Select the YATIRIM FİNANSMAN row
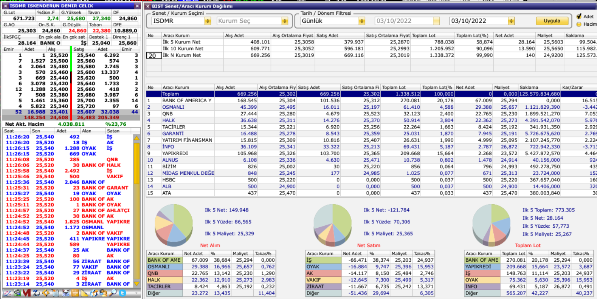 pyautogui.click(x=371, y=140)
